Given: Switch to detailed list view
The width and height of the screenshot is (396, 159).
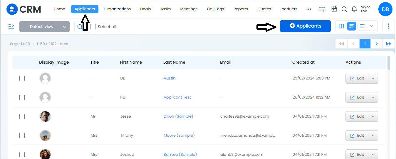Looking at the screenshot, I should [351, 26].
